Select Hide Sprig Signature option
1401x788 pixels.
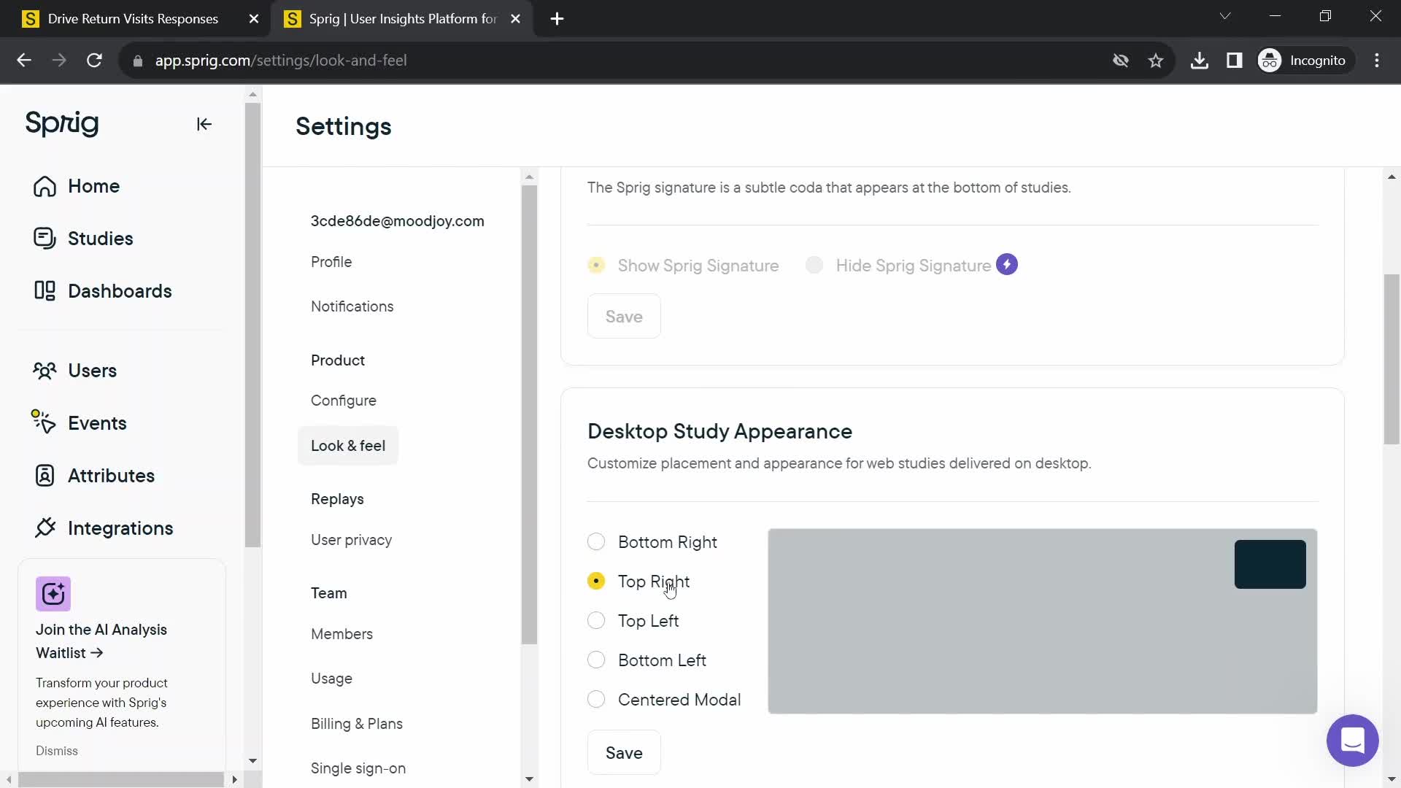point(814,265)
